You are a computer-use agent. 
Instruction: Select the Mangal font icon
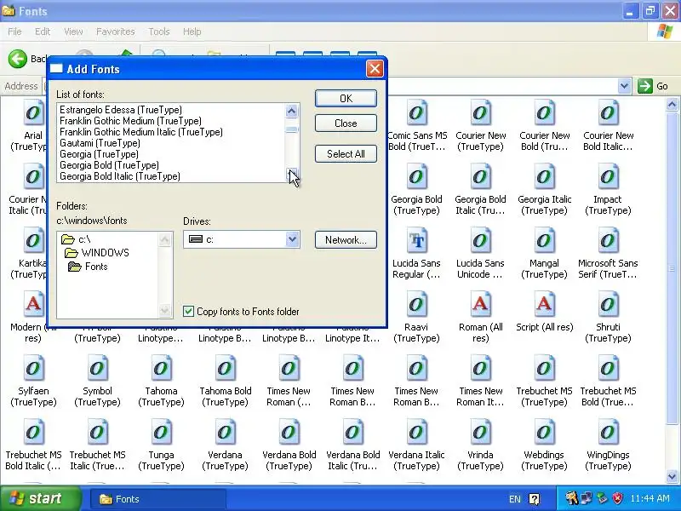[544, 241]
